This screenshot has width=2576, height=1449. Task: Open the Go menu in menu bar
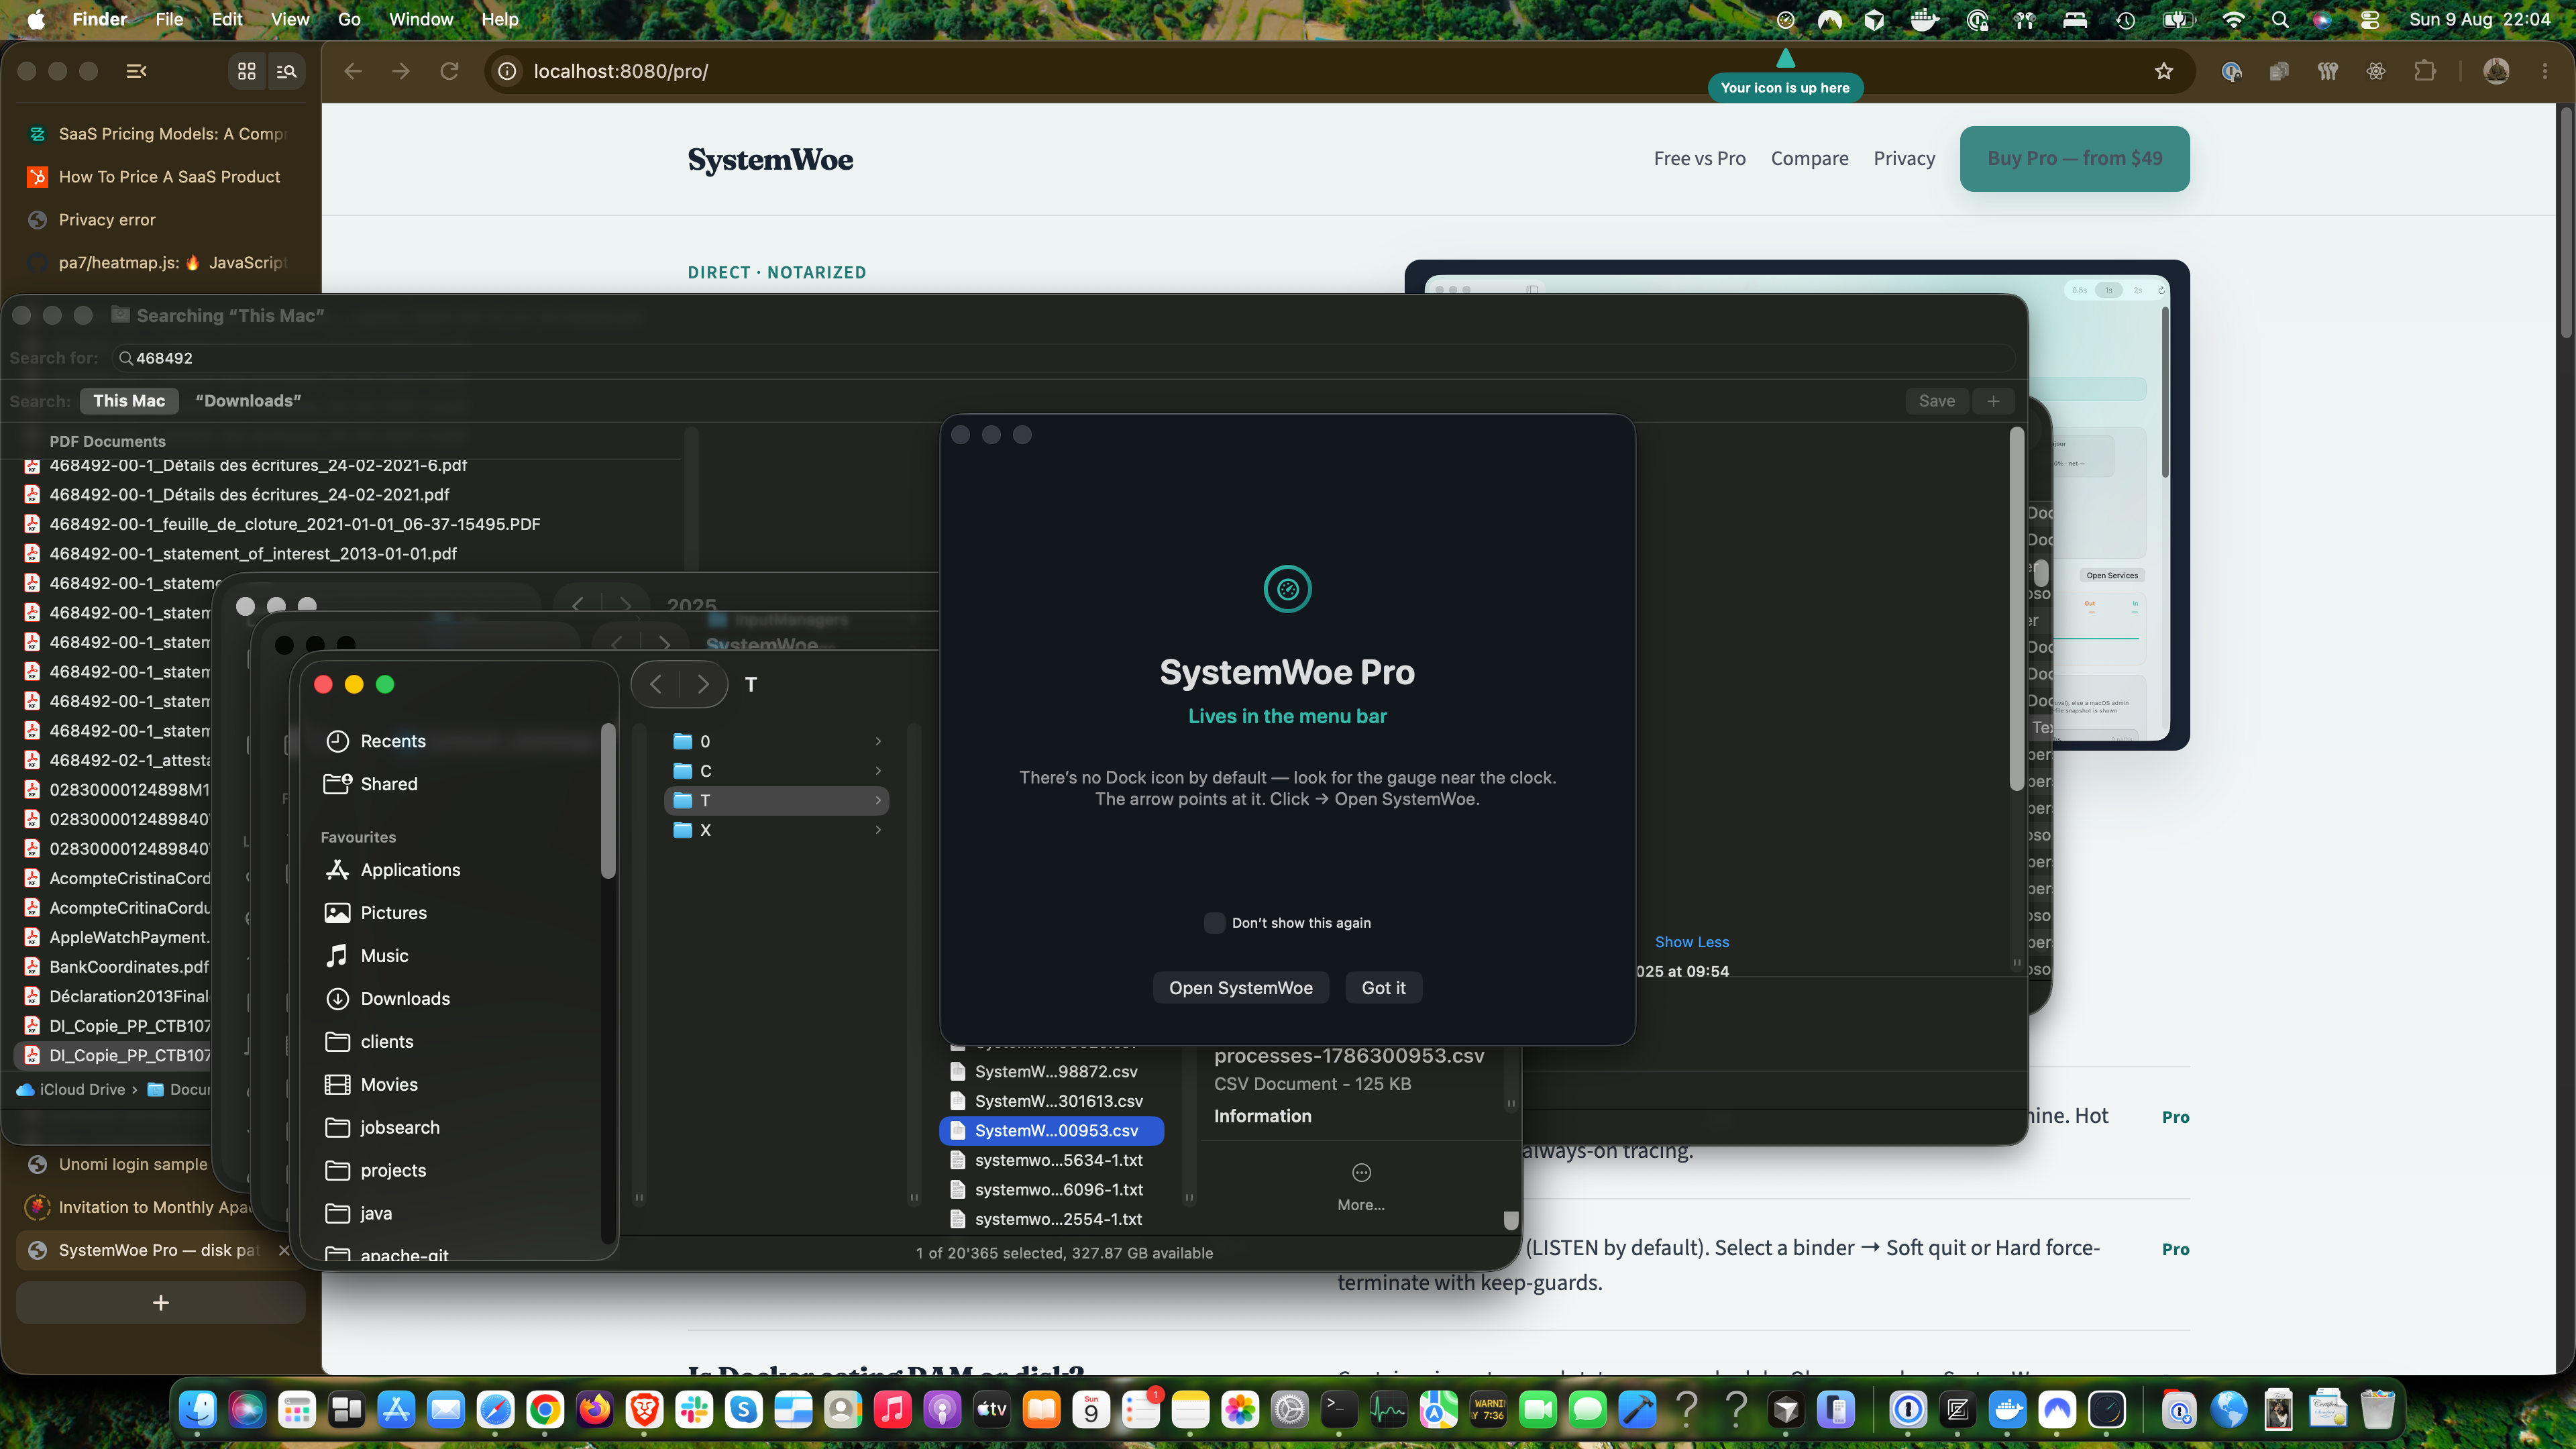pyautogui.click(x=349, y=19)
